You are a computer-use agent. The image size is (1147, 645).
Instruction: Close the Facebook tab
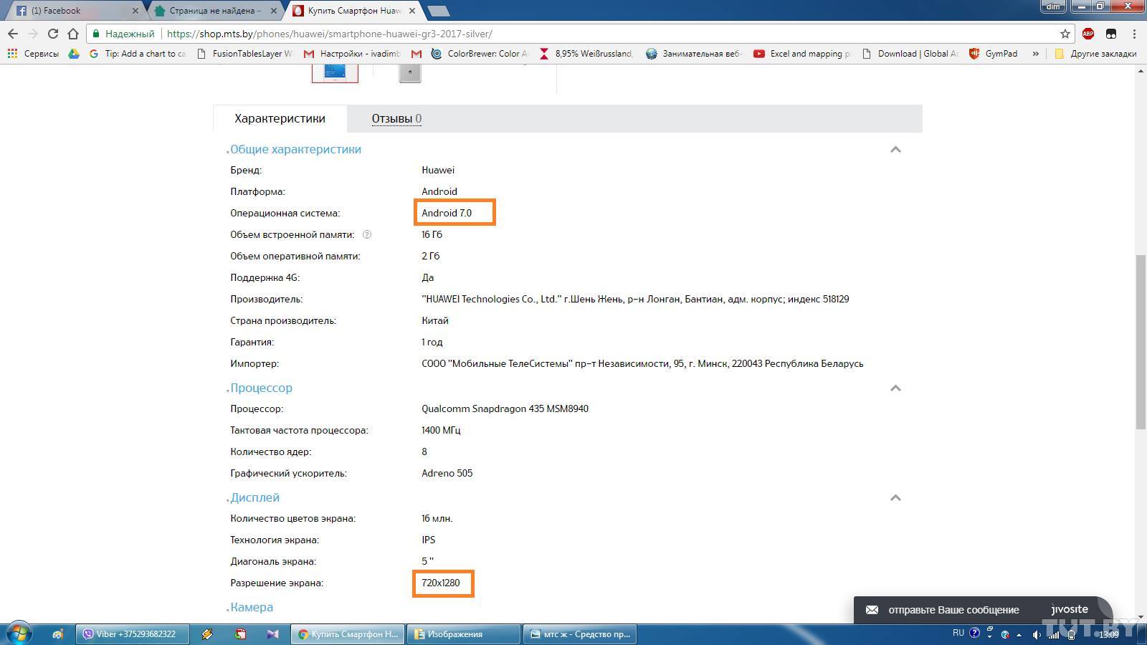click(135, 11)
